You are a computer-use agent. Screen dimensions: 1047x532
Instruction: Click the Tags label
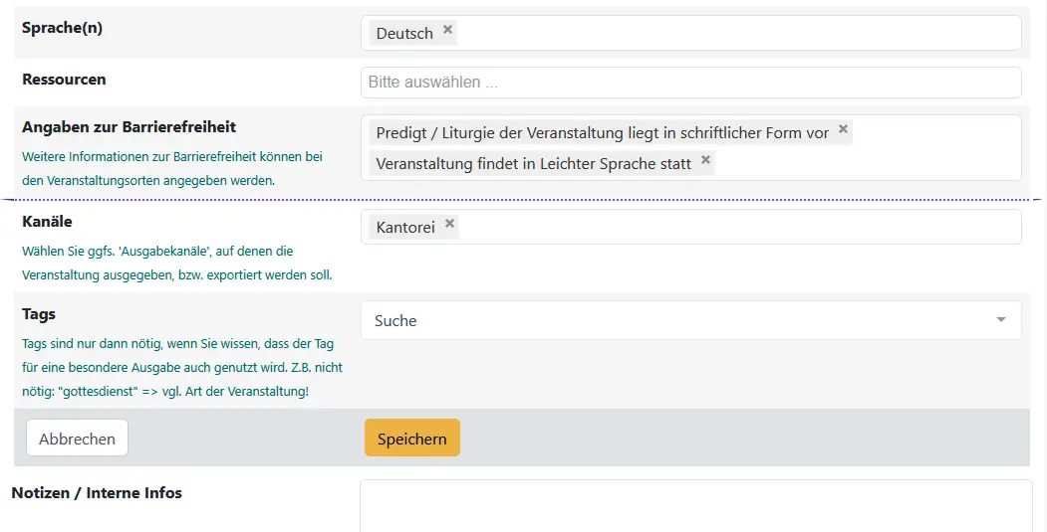click(x=39, y=314)
